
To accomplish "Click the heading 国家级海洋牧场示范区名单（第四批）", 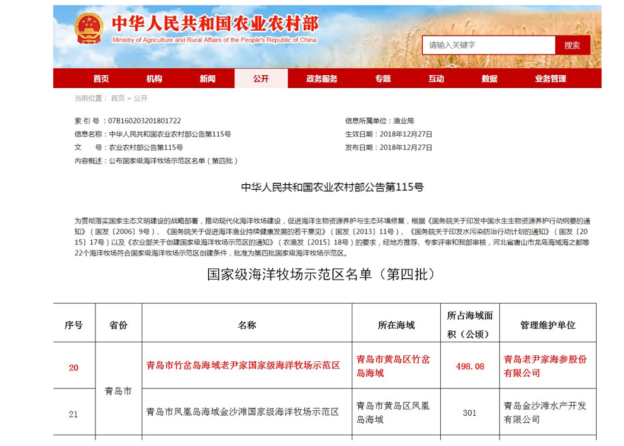I will 321,274.
